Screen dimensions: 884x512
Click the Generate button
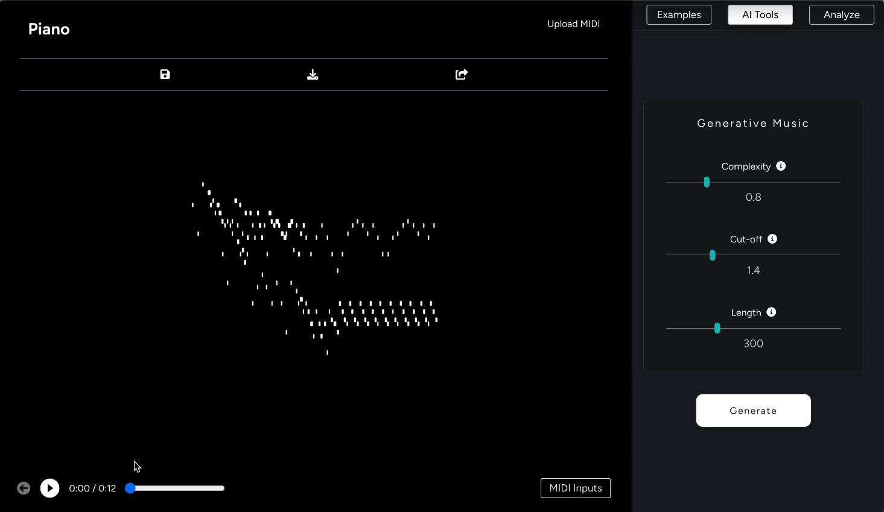pos(753,411)
